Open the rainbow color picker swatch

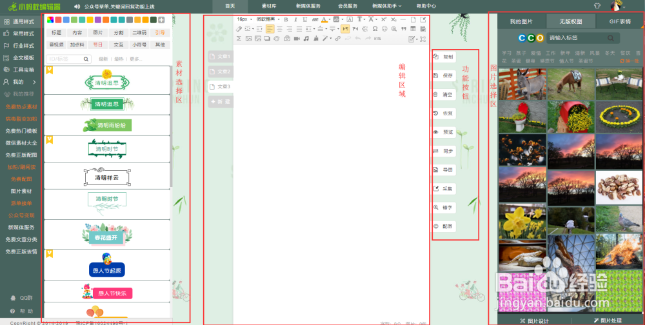[x=50, y=20]
